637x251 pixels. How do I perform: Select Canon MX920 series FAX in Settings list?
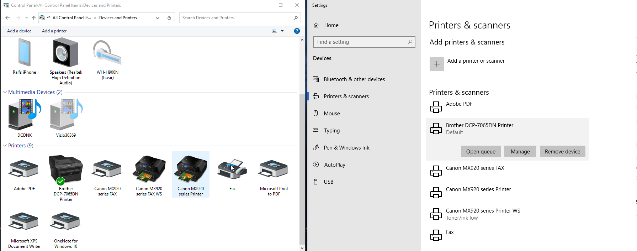point(508,171)
